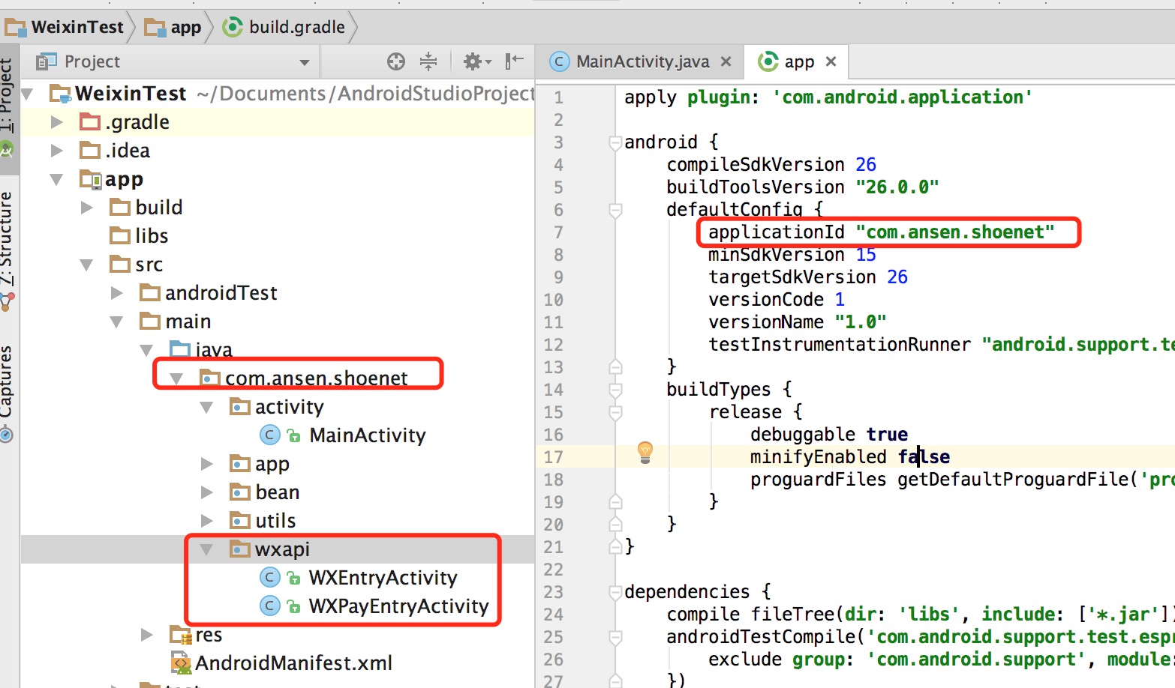The image size is (1175, 688).
Task: Close the app editor tab
Action: tap(831, 61)
